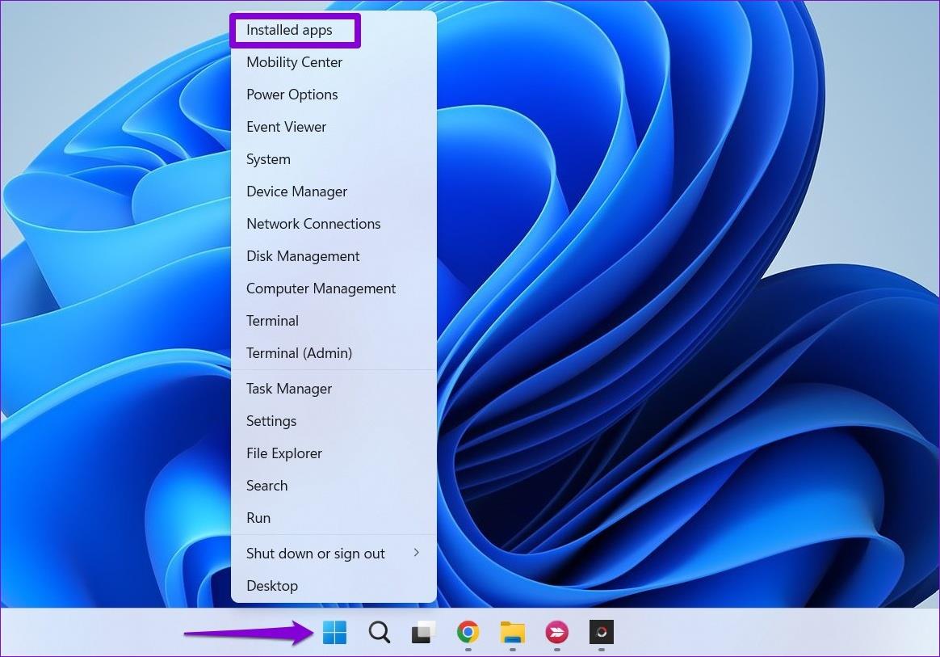Launch Terminal as Admin
The width and height of the screenshot is (940, 657).
point(299,353)
